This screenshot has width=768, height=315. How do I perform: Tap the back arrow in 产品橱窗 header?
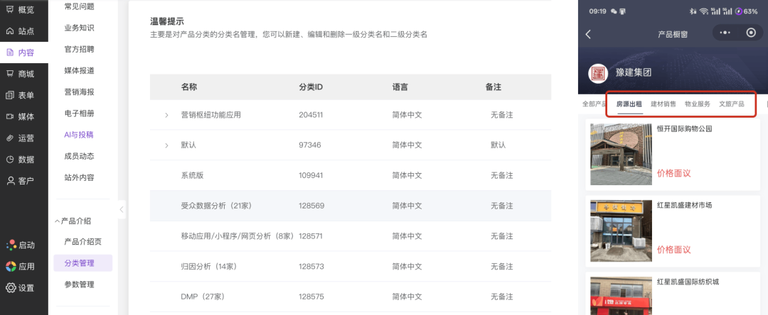pos(588,33)
